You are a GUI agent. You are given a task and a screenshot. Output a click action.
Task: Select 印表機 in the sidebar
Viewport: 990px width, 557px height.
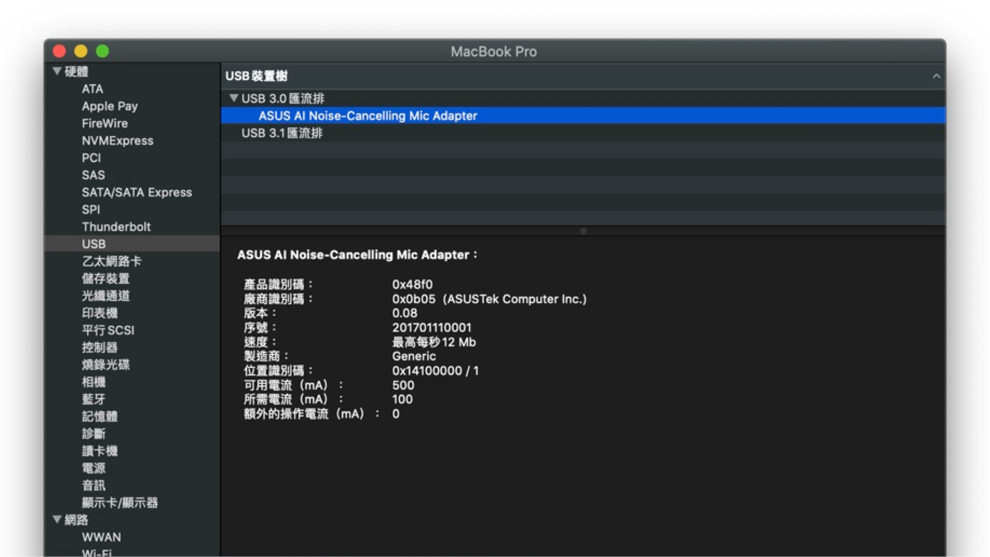100,313
